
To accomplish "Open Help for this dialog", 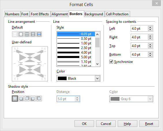I will pos(128,124).
